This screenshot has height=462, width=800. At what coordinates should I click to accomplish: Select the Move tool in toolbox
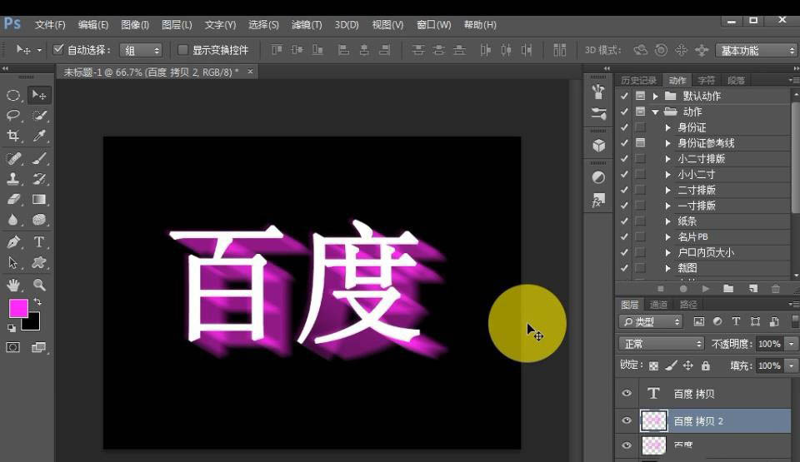click(x=39, y=96)
